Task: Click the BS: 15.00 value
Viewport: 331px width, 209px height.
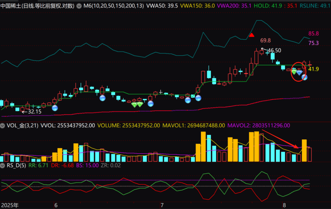Action: pyautogui.click(x=87, y=165)
